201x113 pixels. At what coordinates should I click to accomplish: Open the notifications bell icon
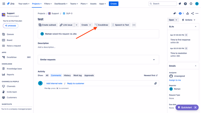click(180, 4)
